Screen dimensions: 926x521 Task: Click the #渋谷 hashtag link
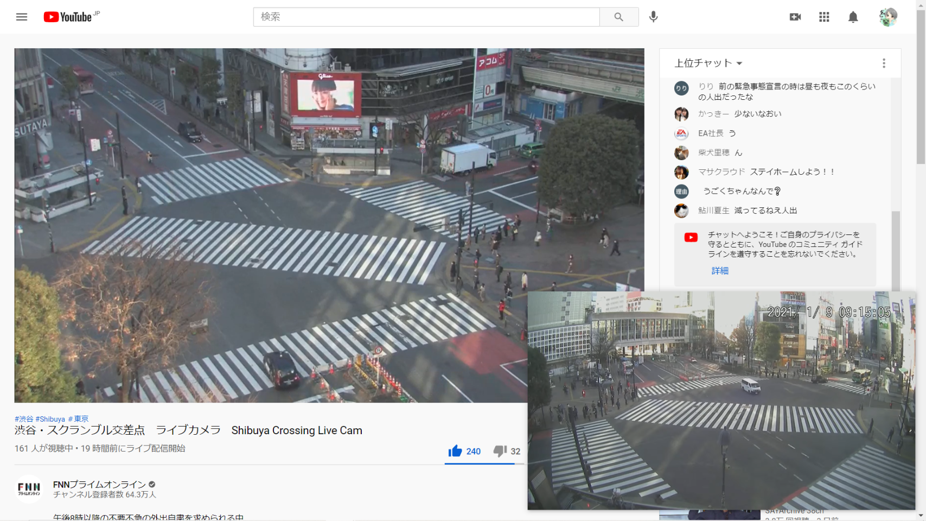click(24, 419)
